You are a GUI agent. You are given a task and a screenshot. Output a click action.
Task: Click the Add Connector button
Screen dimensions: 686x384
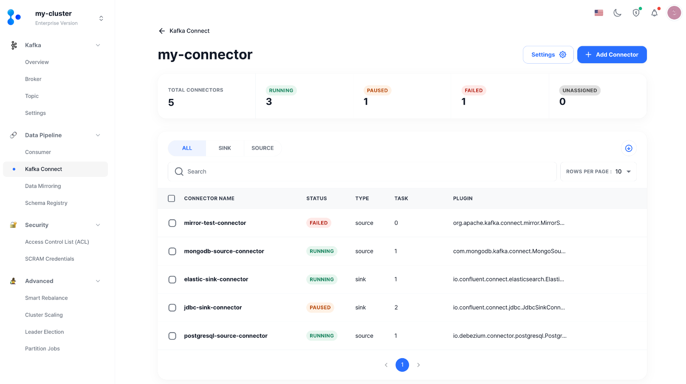pos(612,55)
